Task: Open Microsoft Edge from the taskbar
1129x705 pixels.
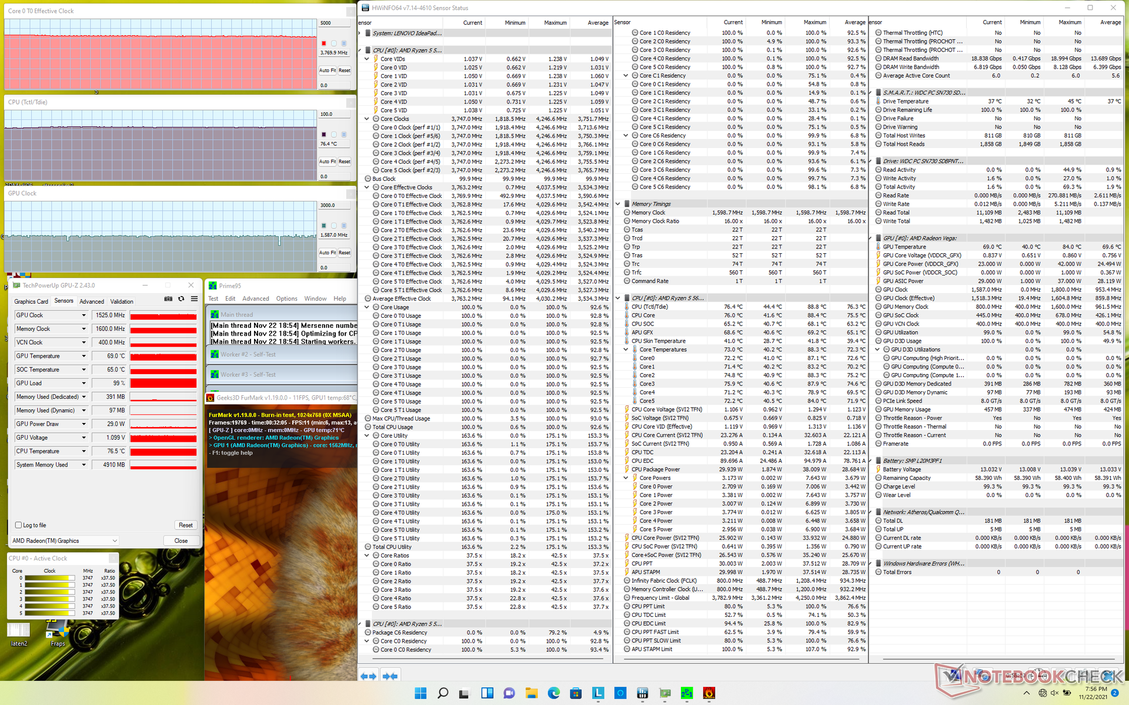Action: click(553, 693)
